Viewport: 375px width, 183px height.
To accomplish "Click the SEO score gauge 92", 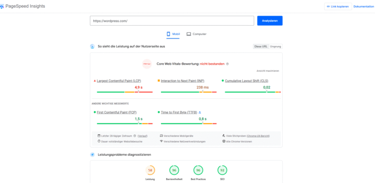I will 222,170.
